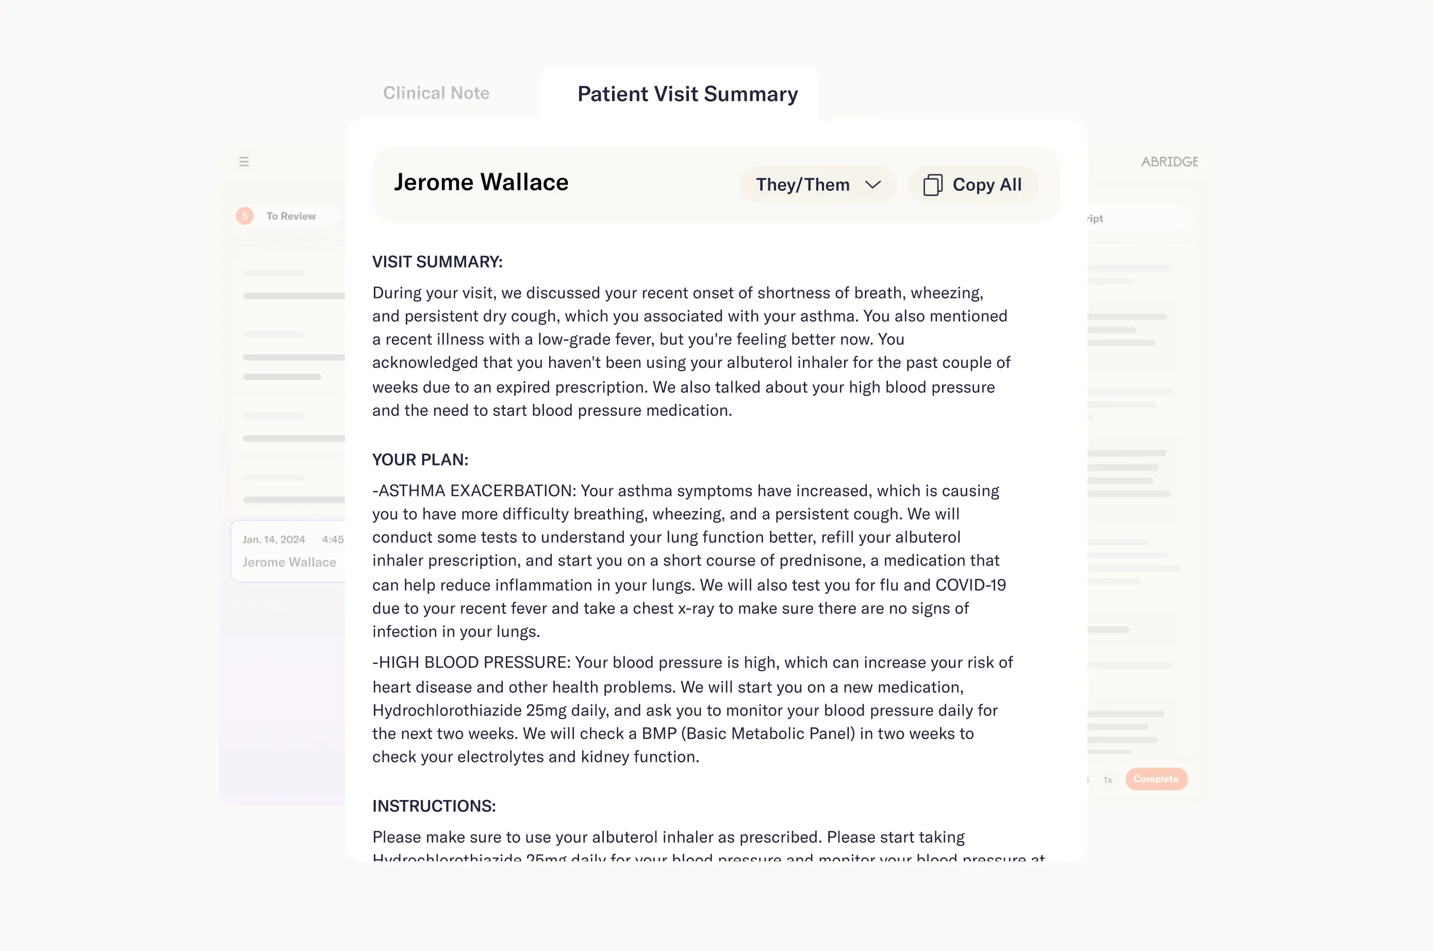Viewport: 1434px width, 951px height.
Task: Click the VISIT SUMMARY section heading
Action: click(437, 261)
